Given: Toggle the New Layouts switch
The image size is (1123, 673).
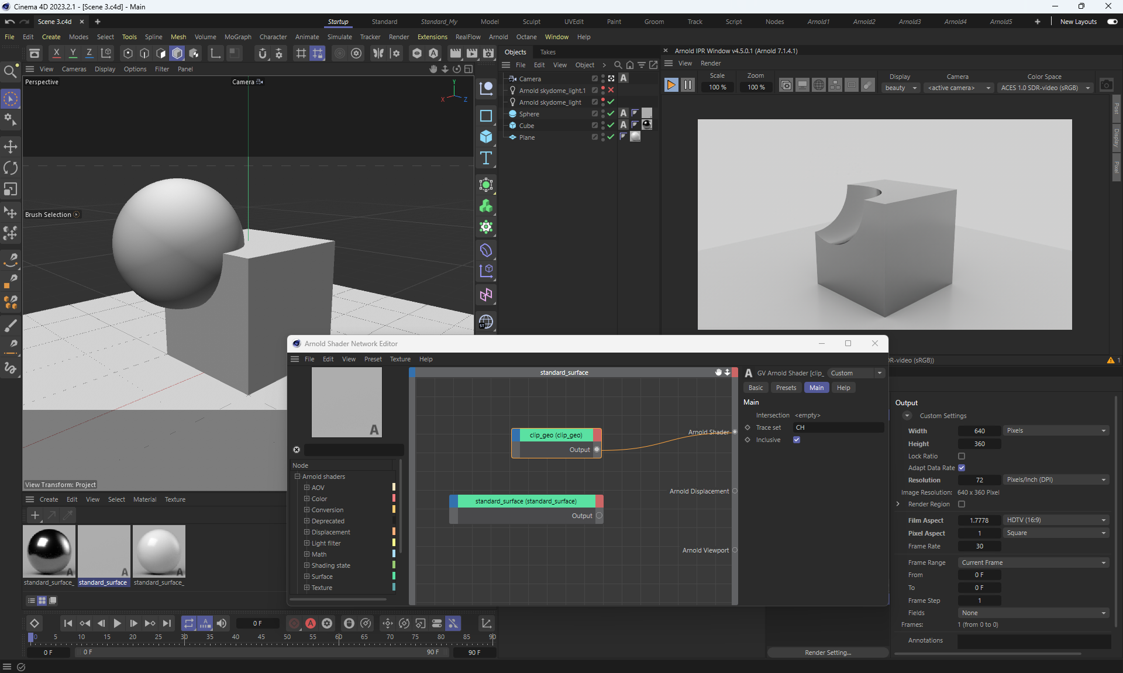Looking at the screenshot, I should coord(1112,22).
